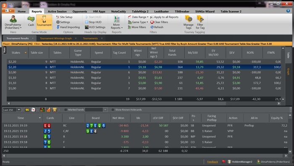Select the hand with K Q cards
294x166 pixels.
[x=145, y=126]
